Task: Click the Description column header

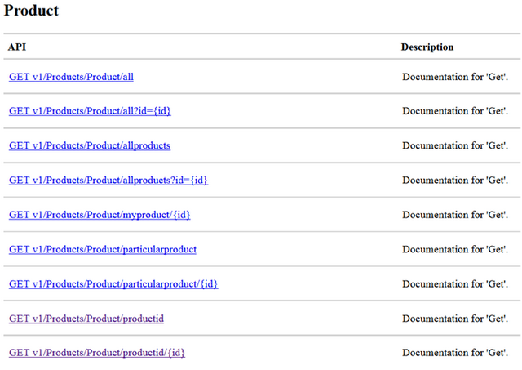Action: tap(427, 47)
